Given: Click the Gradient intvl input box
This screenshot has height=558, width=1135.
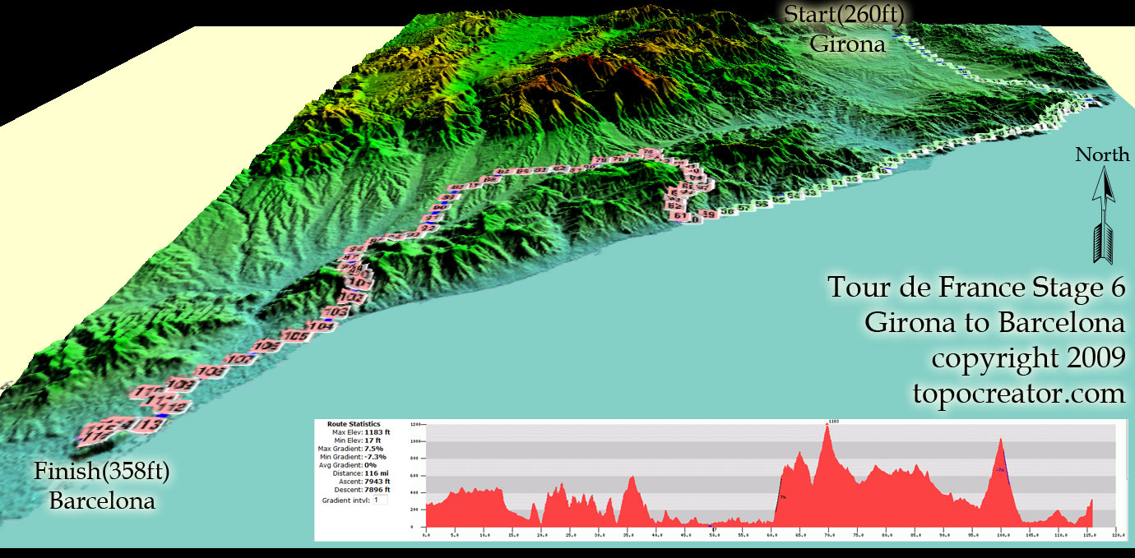Looking at the screenshot, I should [x=380, y=500].
